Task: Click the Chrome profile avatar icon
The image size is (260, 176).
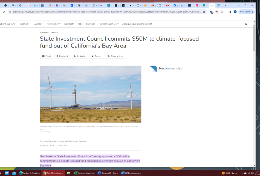Action: tap(235, 12)
